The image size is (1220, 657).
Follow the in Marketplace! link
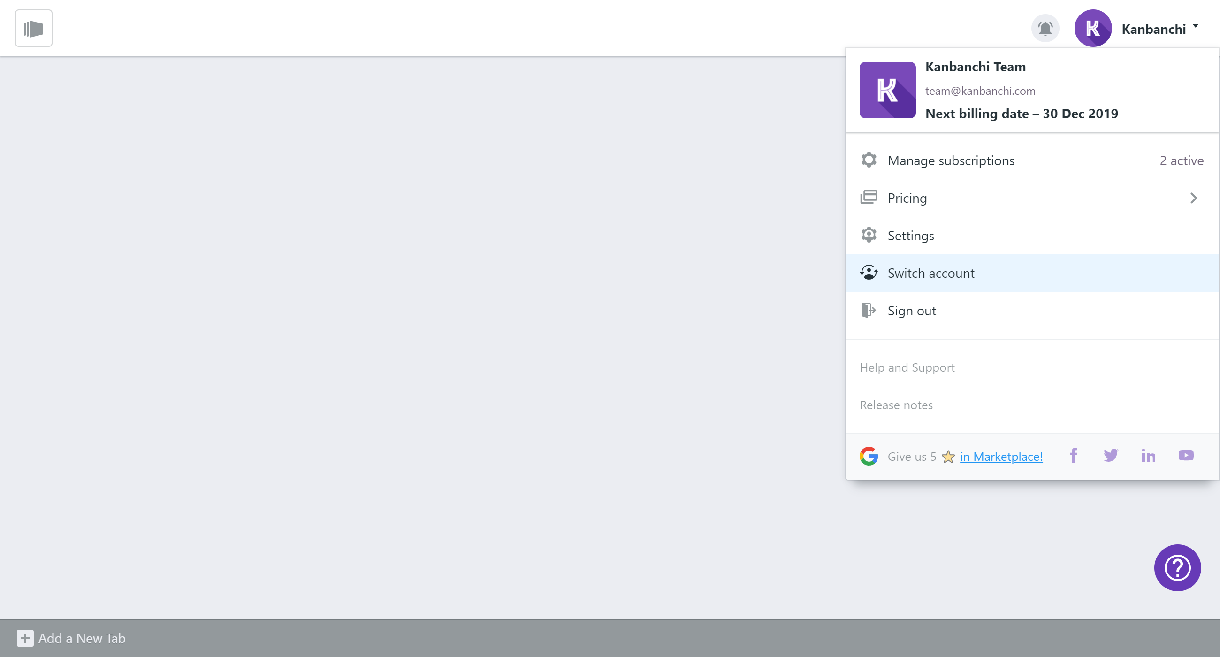pos(1001,457)
